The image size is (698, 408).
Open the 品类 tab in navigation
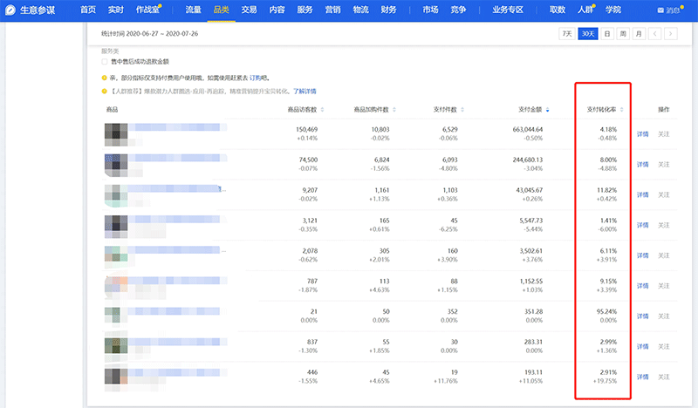(221, 10)
